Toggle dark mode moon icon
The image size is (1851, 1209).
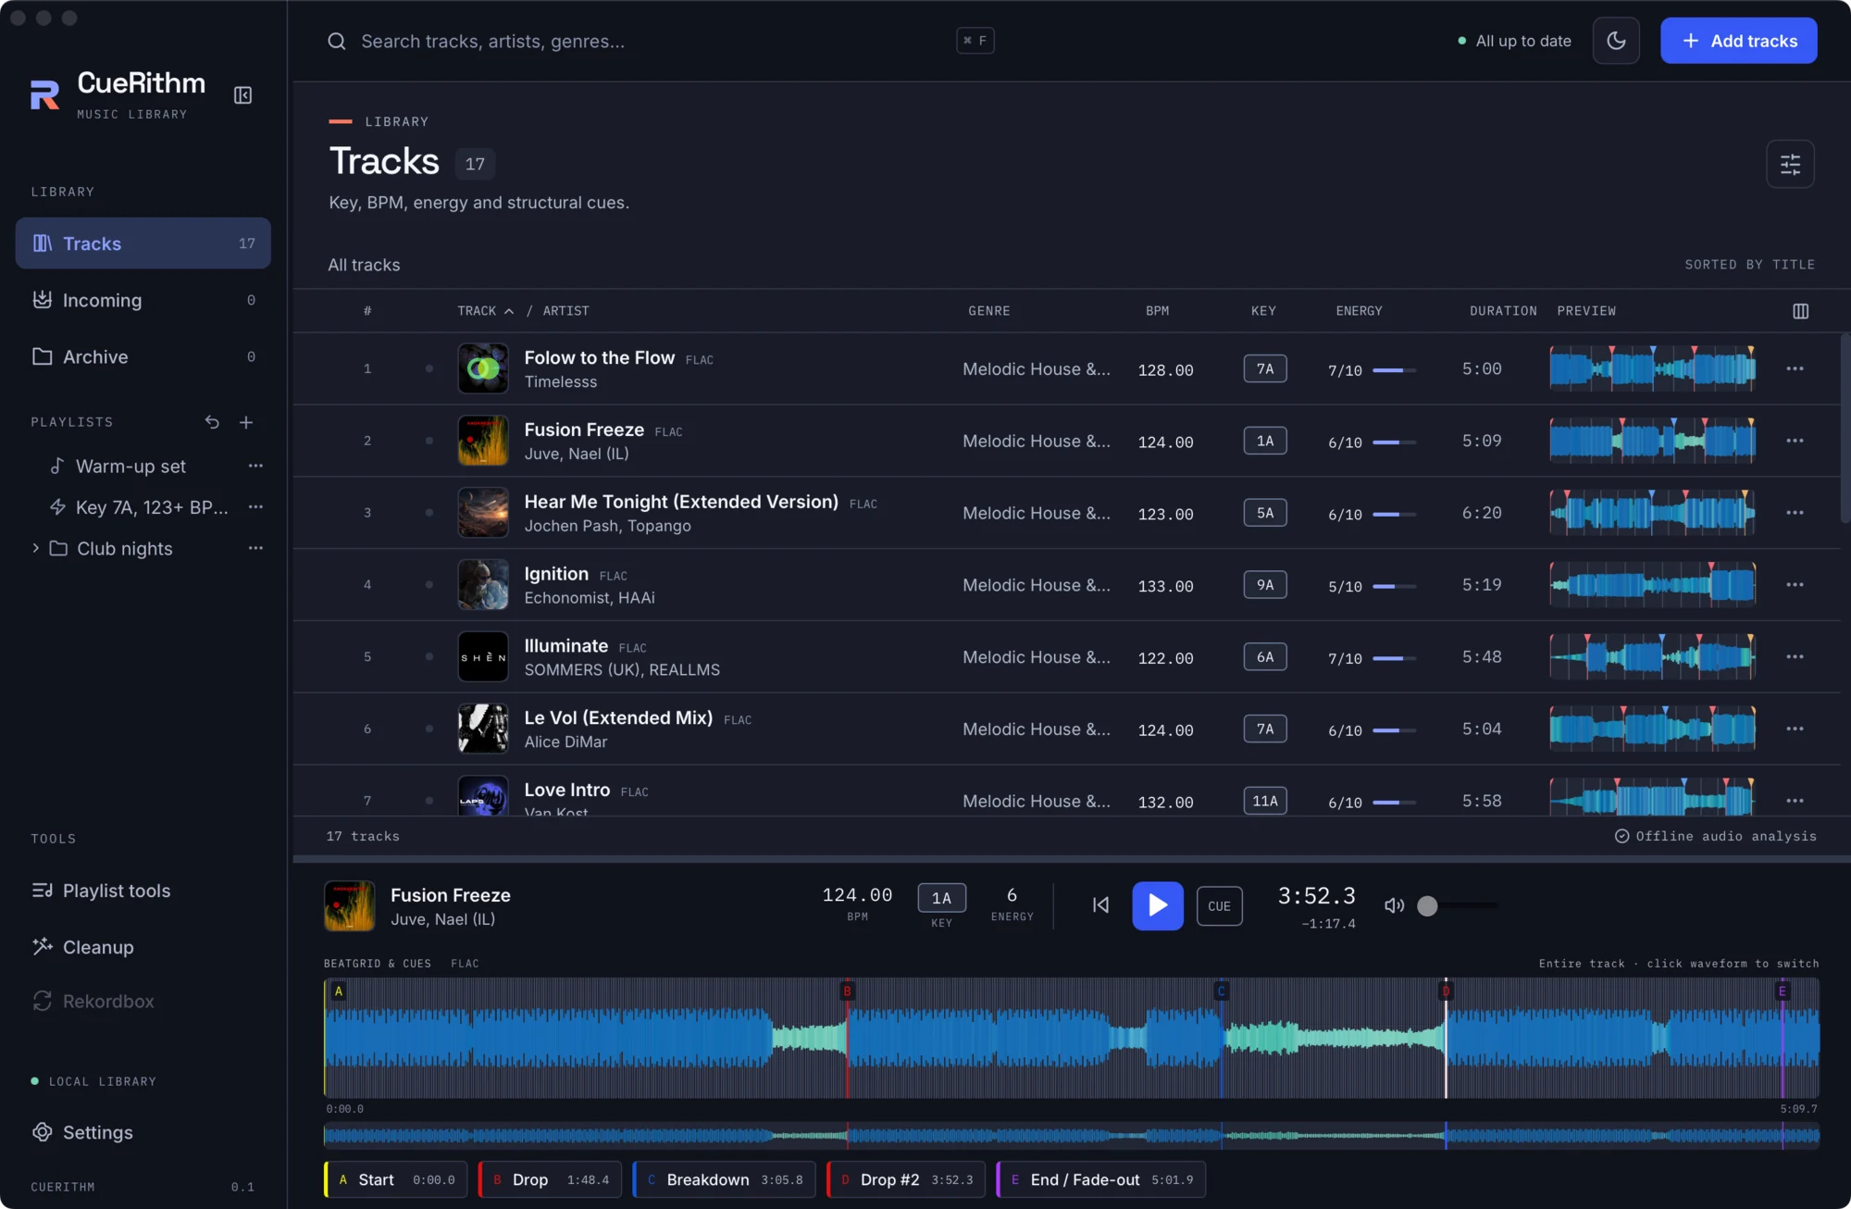pos(1616,41)
